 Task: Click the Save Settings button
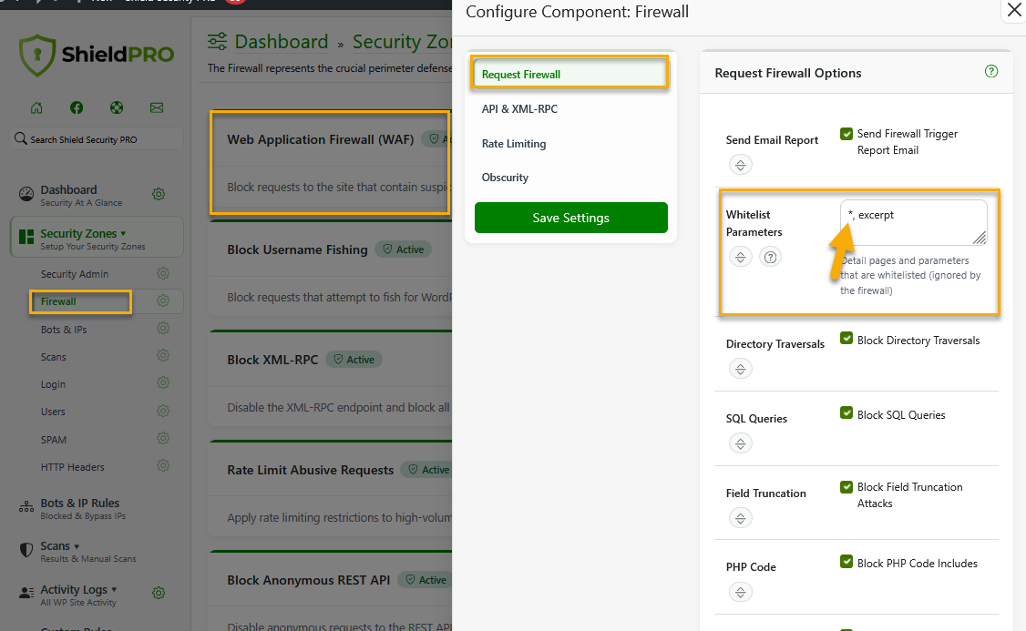click(570, 218)
